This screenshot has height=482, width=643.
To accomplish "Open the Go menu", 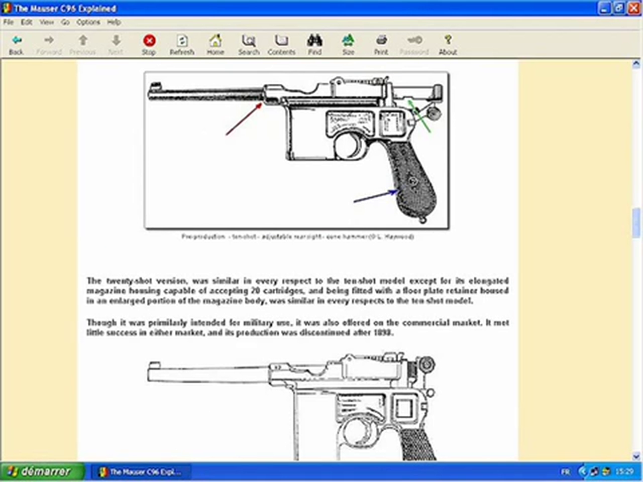I will 65,22.
